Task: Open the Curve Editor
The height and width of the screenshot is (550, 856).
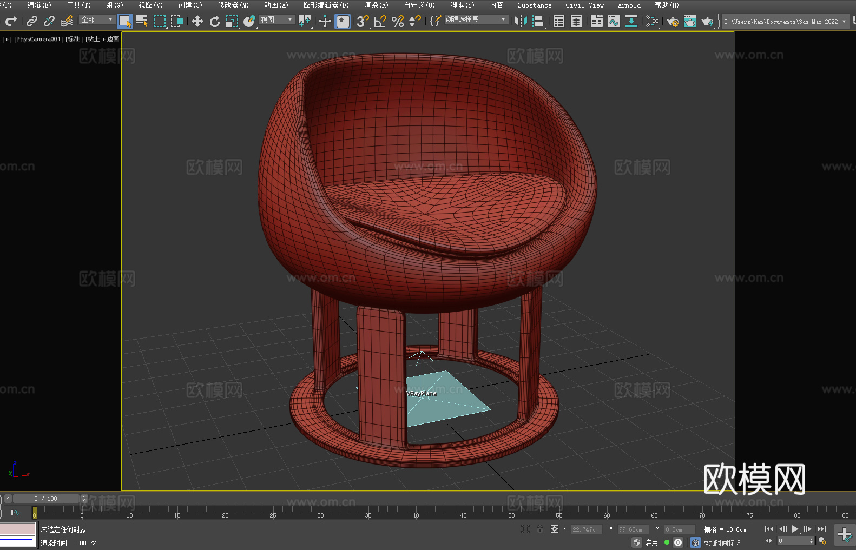Action: 614,21
